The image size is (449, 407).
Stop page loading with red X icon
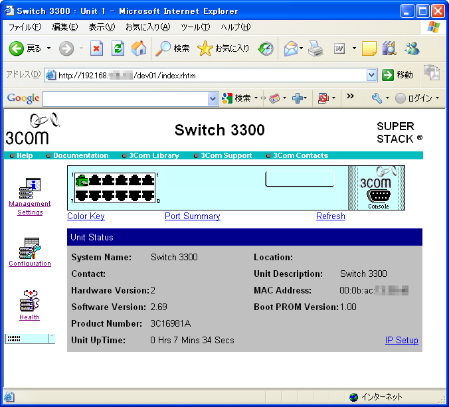(x=96, y=48)
